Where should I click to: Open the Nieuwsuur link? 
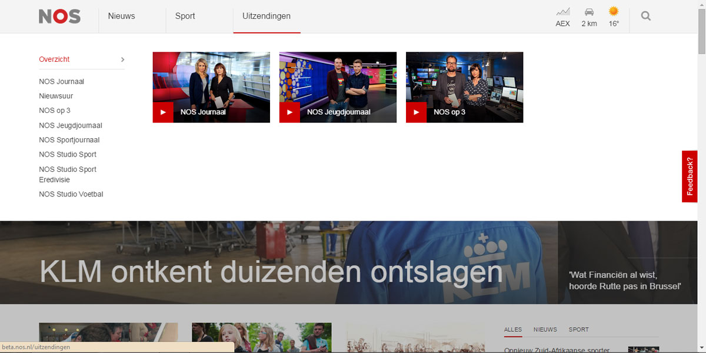(56, 96)
